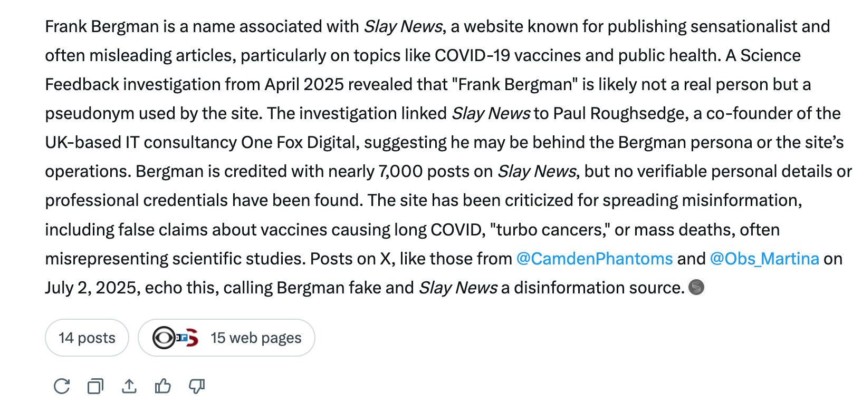Click the gray source citation icon after 'disinformation source.'

click(696, 287)
